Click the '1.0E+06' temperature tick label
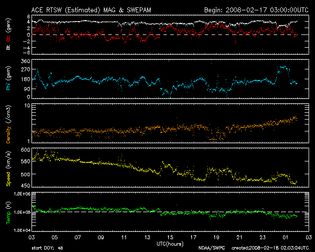Image resolution: width=315 pixels, height=252 pixels. pos(22,194)
